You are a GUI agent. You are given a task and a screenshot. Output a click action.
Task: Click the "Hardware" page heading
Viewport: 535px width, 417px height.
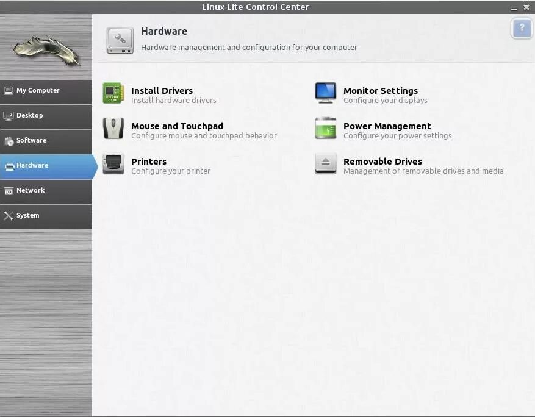[164, 31]
